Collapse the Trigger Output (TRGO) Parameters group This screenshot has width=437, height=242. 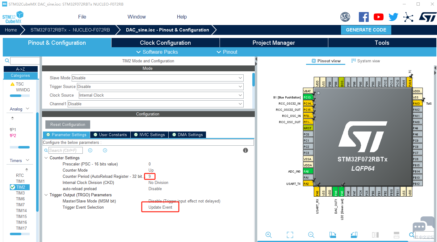point(46,195)
